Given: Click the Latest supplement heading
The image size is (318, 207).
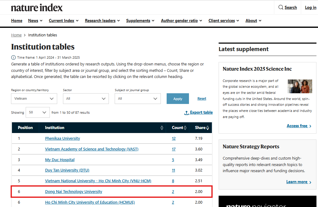Looking at the screenshot, I should coord(244,49).
